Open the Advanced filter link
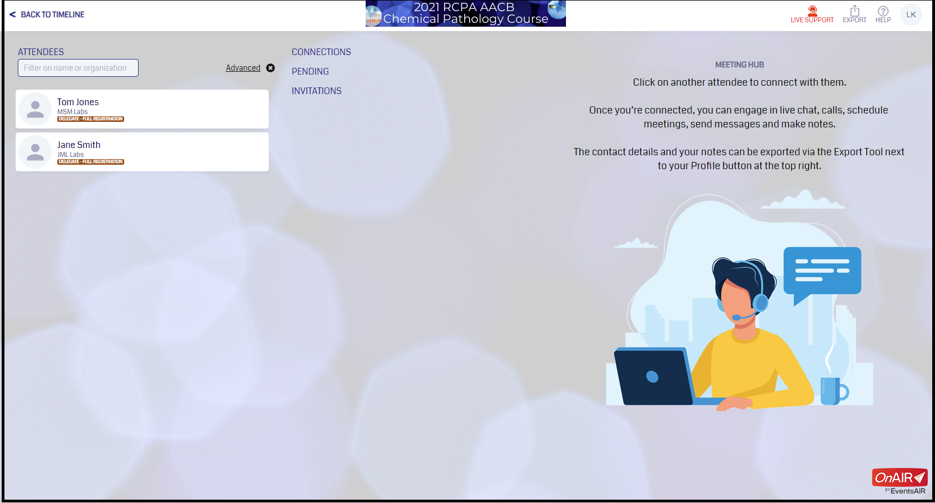The width and height of the screenshot is (935, 503). point(243,68)
